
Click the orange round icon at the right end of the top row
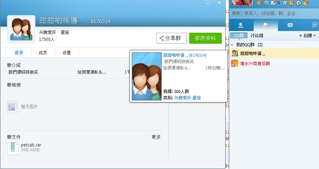(306, 3)
